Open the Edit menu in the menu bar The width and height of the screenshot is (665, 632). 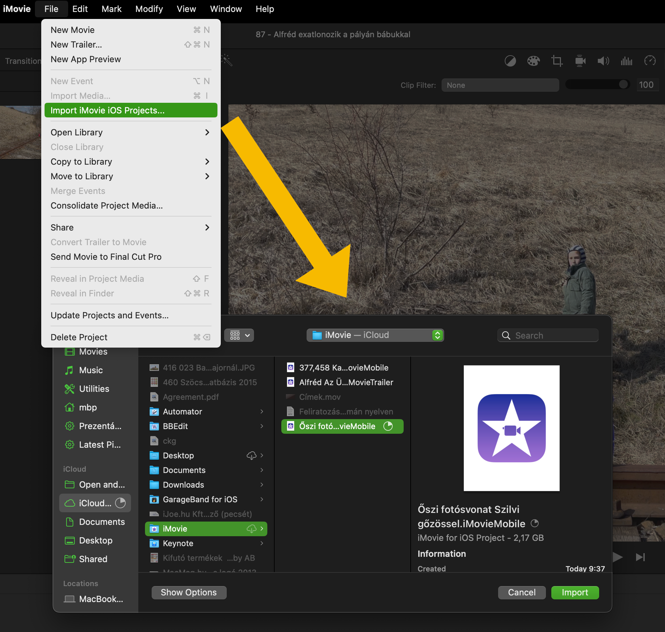(x=80, y=9)
